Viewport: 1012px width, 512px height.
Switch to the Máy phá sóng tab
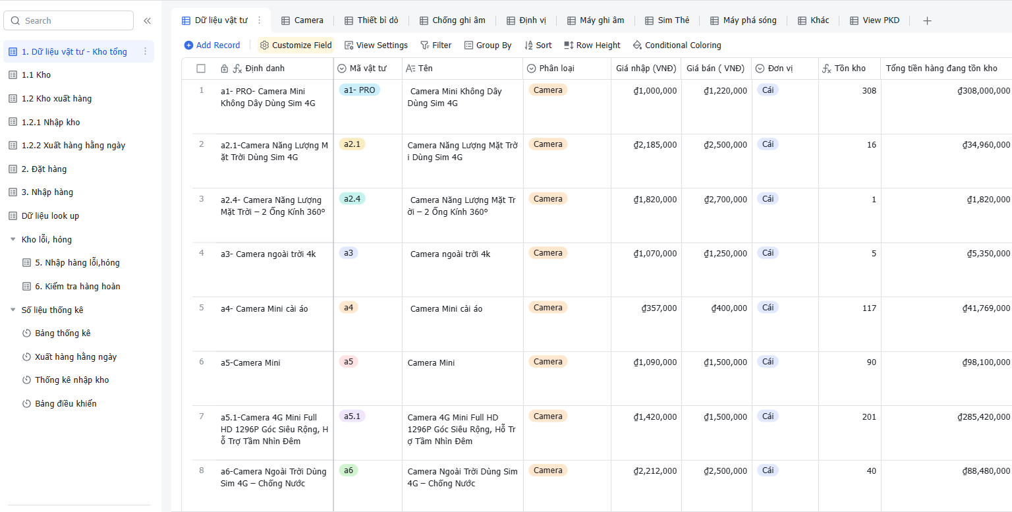pos(743,20)
